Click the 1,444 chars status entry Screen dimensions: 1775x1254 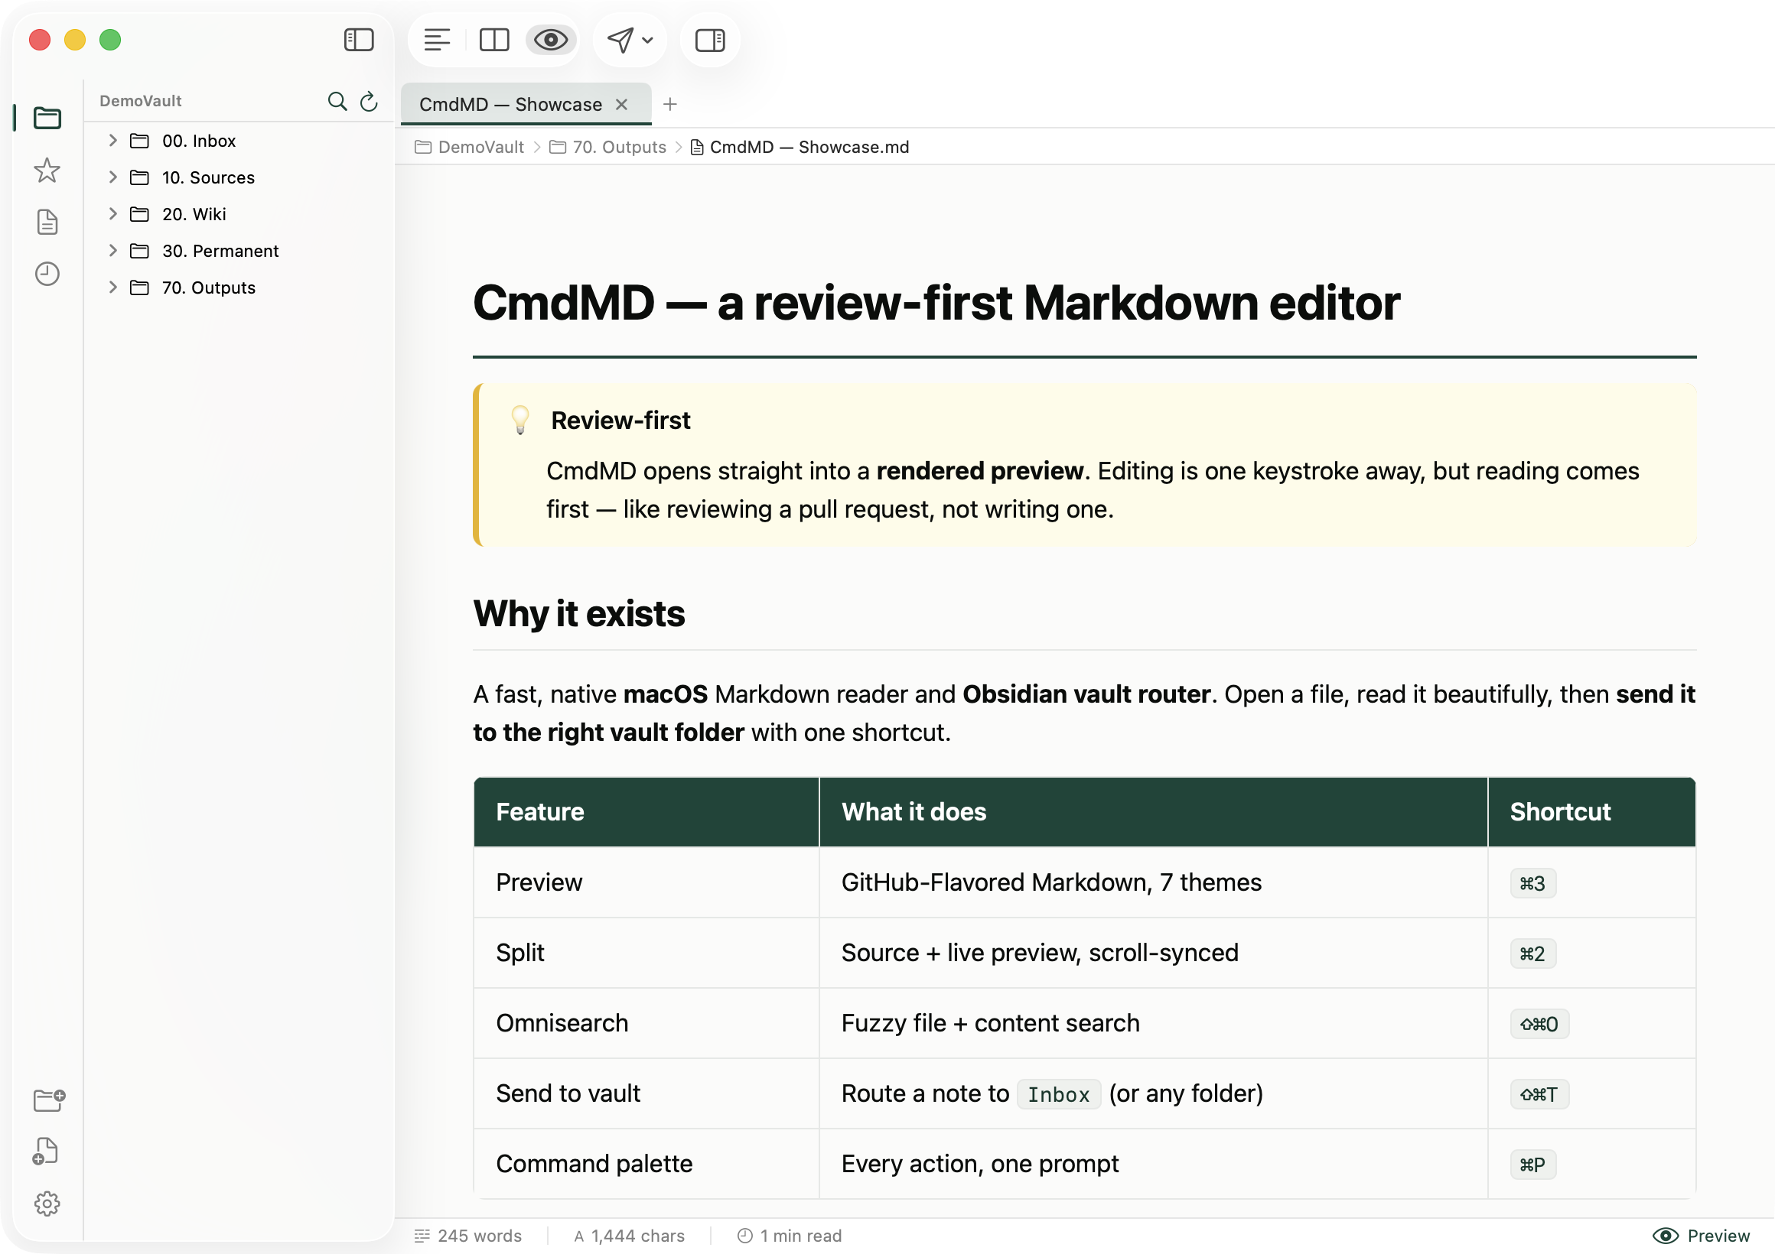point(630,1236)
